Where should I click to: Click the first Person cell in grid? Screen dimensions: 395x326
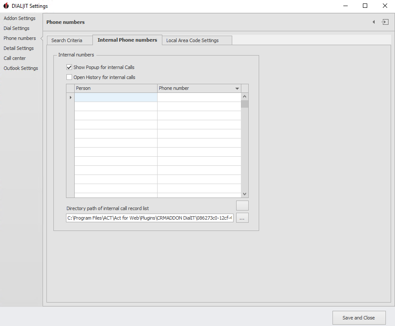coord(116,97)
